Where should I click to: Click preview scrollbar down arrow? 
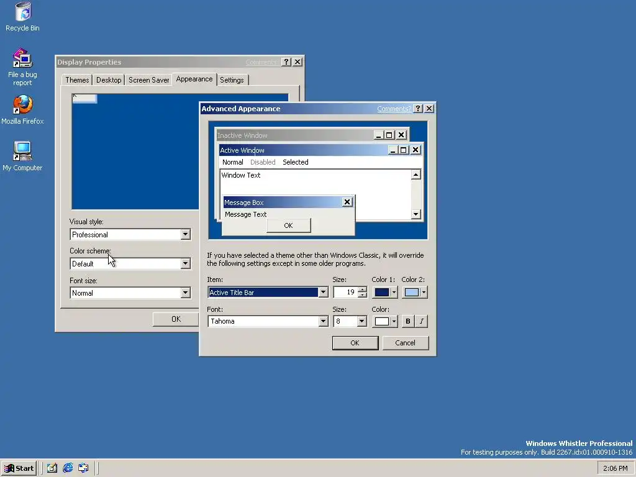coord(416,214)
